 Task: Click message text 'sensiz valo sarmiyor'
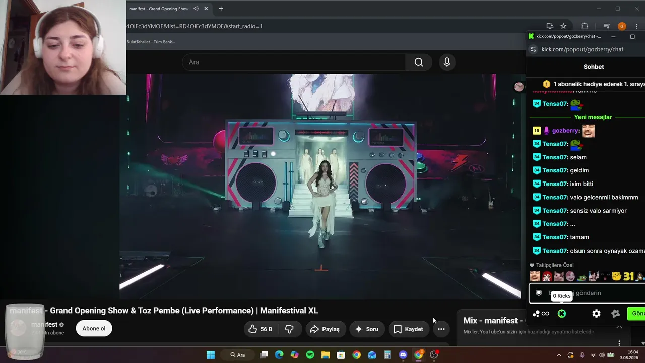pos(599,211)
